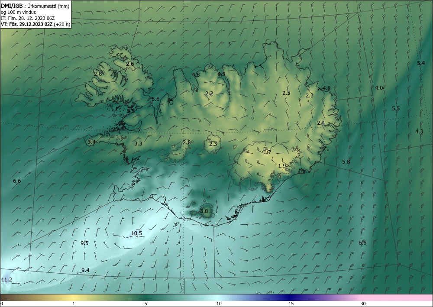Click the 10.5 value over the sea

(136, 233)
